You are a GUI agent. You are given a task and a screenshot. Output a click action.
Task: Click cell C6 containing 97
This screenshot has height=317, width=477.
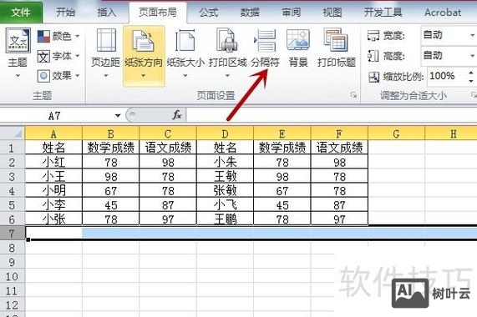[x=168, y=219]
